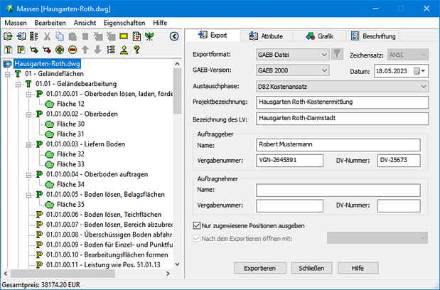Expand the Austauschphase combo box
440x290 pixels.
click(423, 87)
